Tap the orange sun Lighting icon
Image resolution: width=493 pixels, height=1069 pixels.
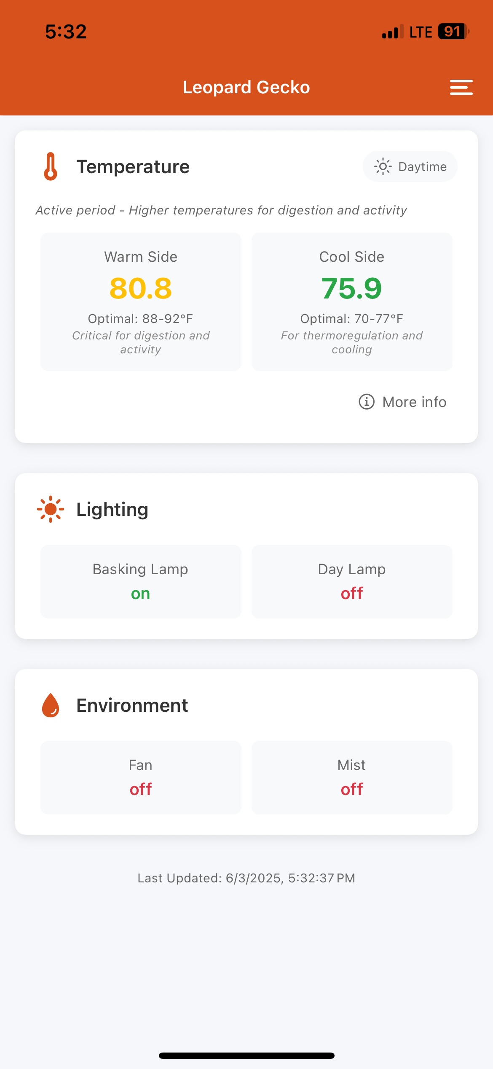pyautogui.click(x=51, y=509)
